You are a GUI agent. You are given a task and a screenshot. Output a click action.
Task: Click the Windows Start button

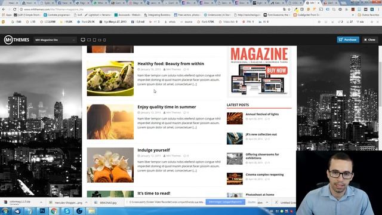(x=5, y=211)
